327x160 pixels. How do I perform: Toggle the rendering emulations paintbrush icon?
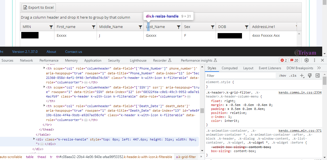[x=310, y=75]
